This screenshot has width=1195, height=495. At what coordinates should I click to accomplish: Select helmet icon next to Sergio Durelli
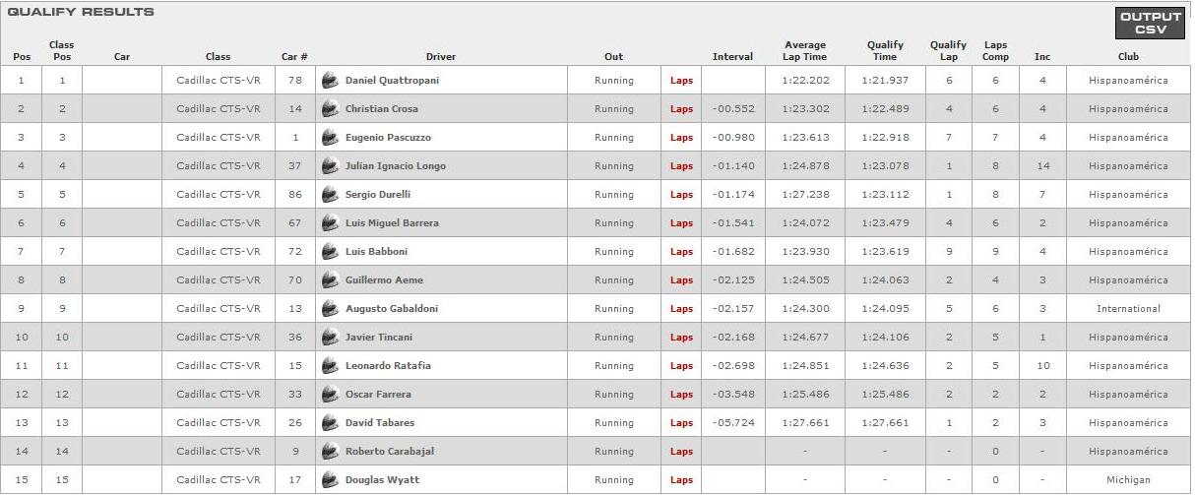coord(330,195)
